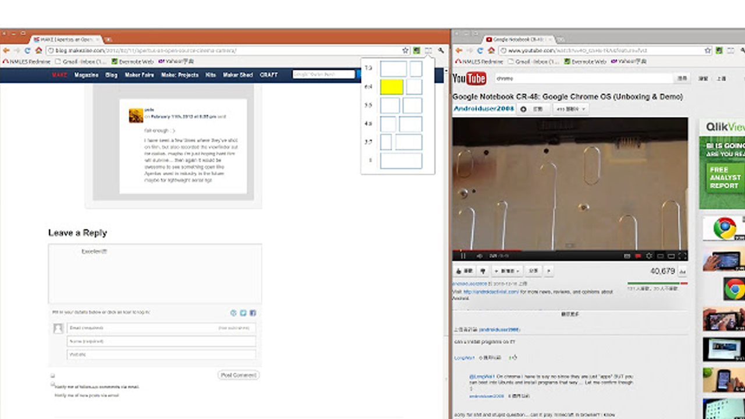Click the Evernote extension icon in the MAKE window

point(417,51)
